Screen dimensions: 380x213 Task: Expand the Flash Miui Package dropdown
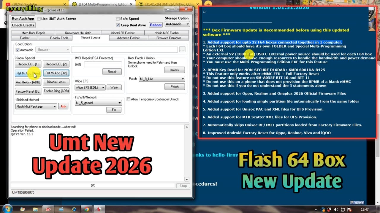pos(36,106)
